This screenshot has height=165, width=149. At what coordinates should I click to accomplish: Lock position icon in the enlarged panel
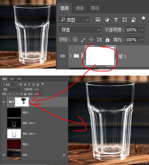click(x=91, y=40)
